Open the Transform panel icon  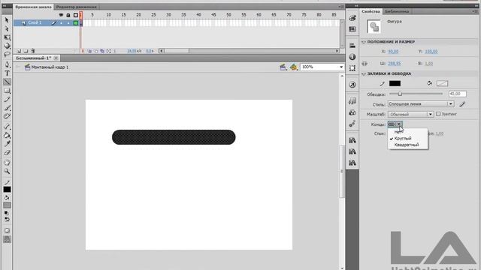352,68
